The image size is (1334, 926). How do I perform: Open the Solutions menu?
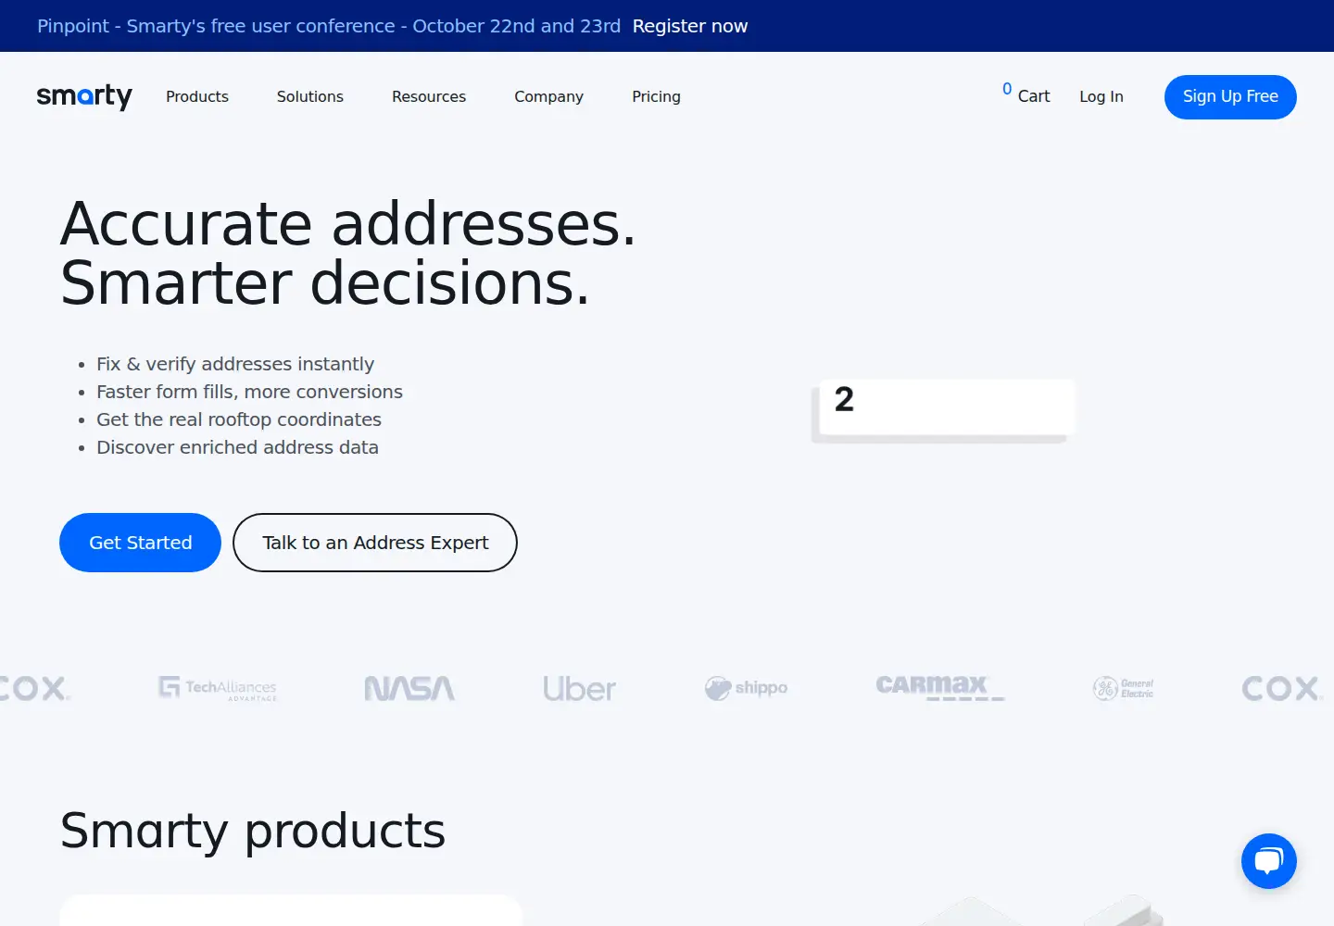point(310,96)
